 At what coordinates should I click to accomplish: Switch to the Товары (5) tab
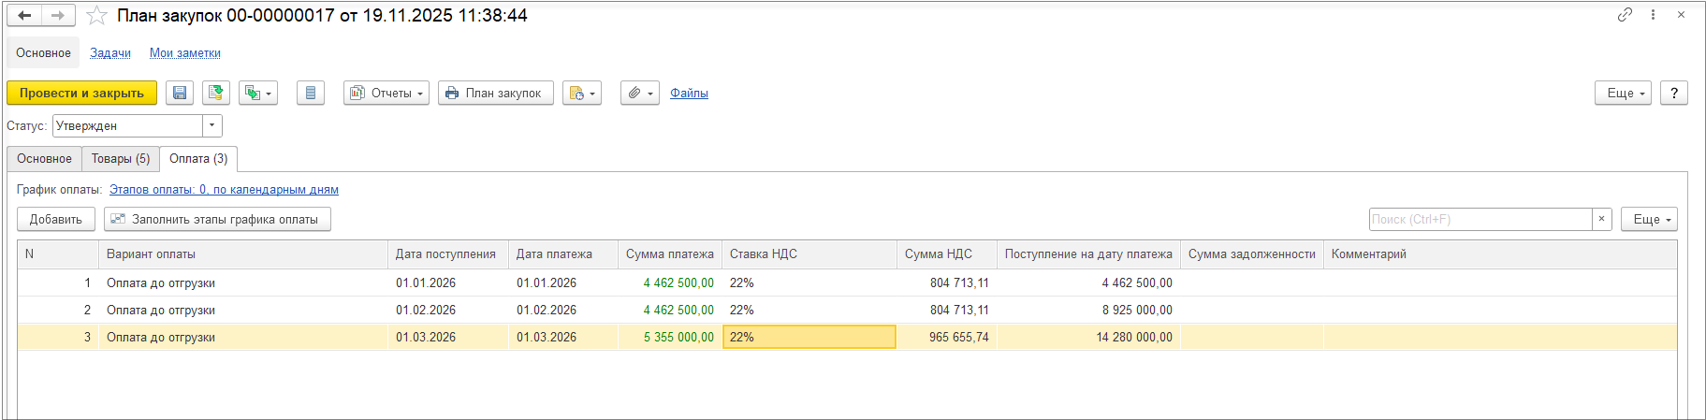click(x=121, y=159)
